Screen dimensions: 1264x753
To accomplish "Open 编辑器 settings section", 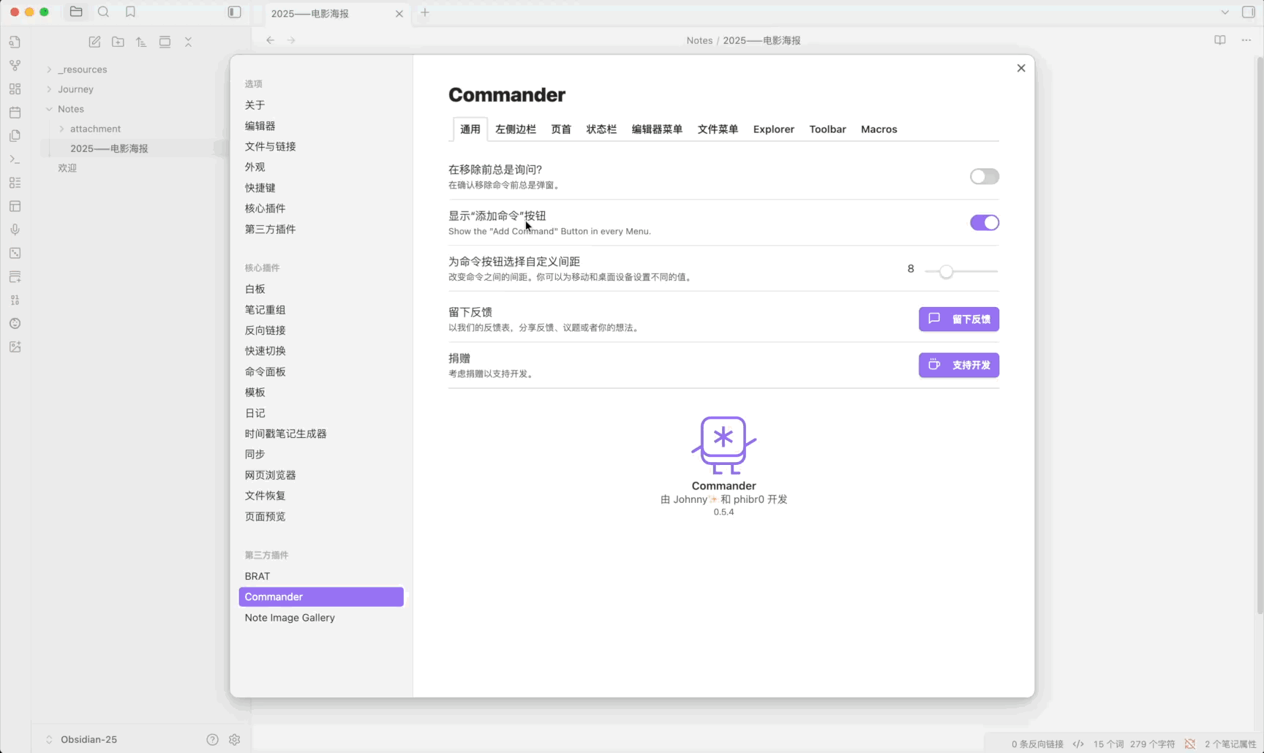I will click(320, 126).
